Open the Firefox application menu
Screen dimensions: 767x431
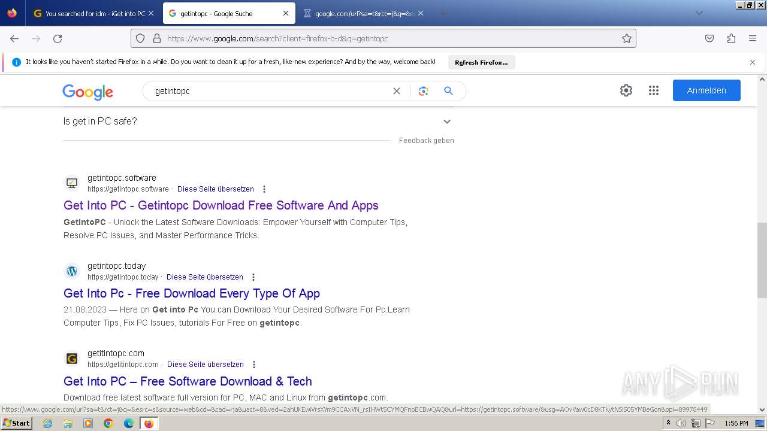pyautogui.click(x=753, y=38)
